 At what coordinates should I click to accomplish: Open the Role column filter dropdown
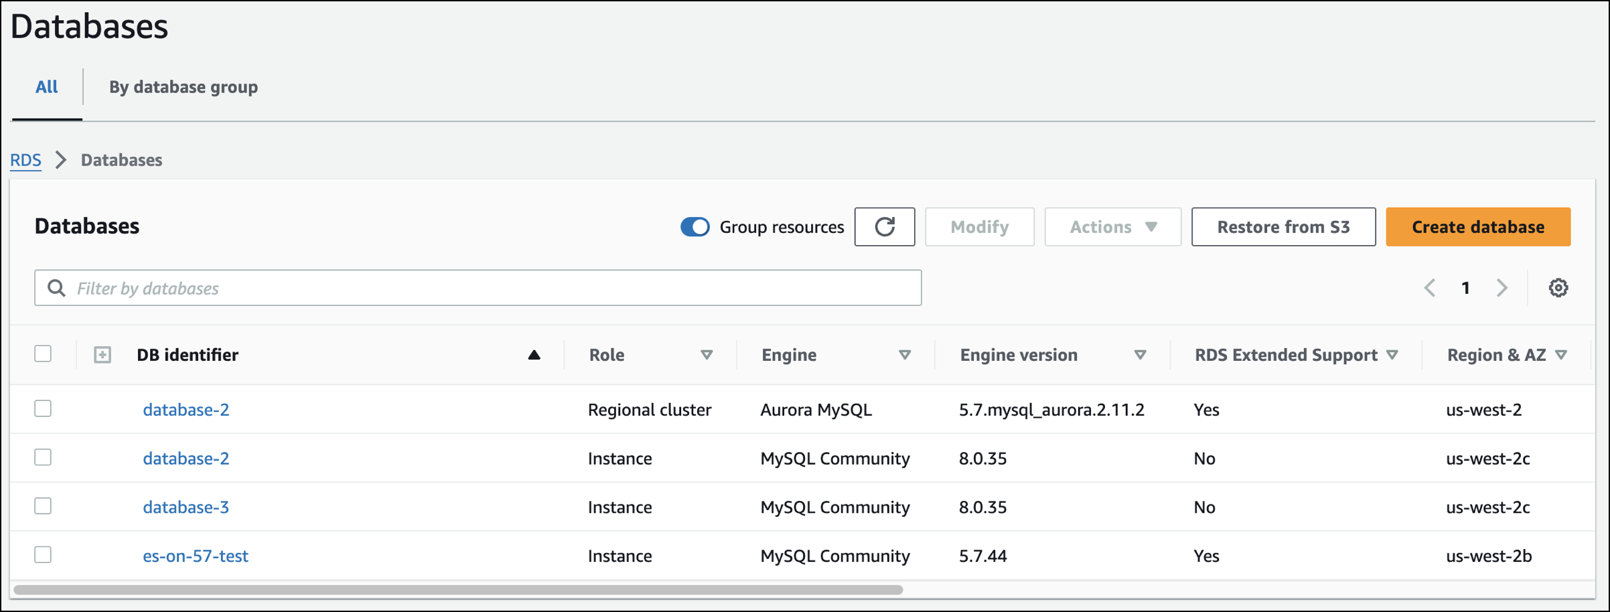click(707, 354)
